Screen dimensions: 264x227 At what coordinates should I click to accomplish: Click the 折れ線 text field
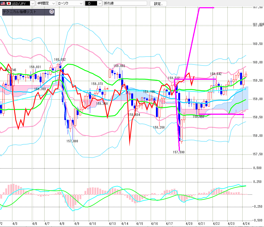125,3
